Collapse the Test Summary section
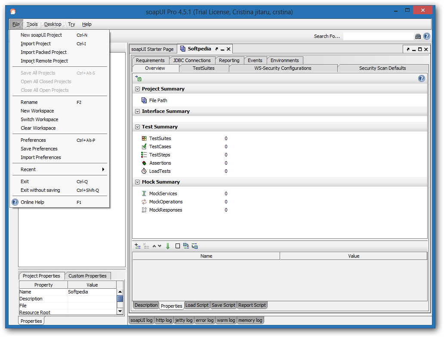 (137, 127)
